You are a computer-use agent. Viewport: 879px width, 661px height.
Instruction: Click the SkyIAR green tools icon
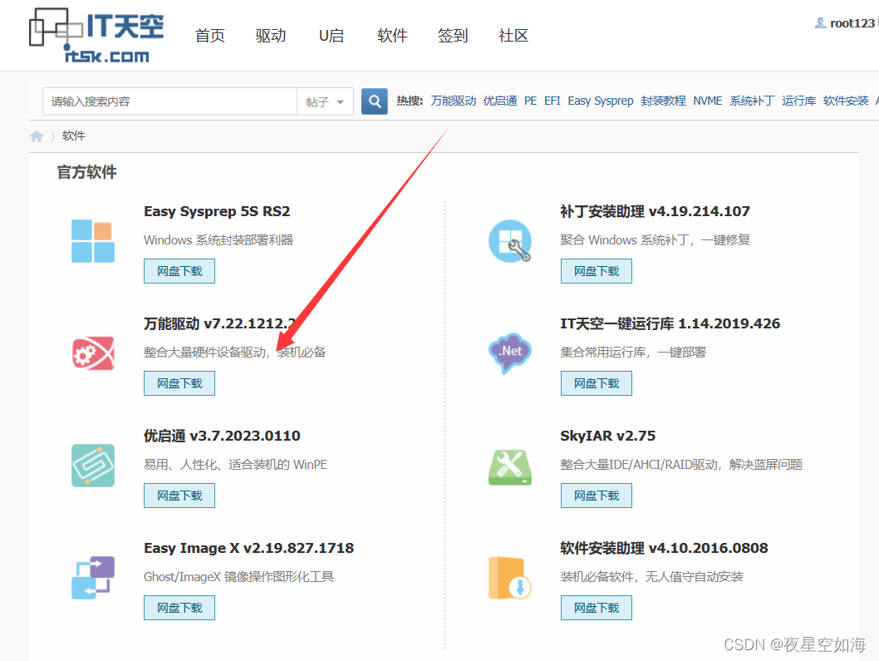click(509, 466)
